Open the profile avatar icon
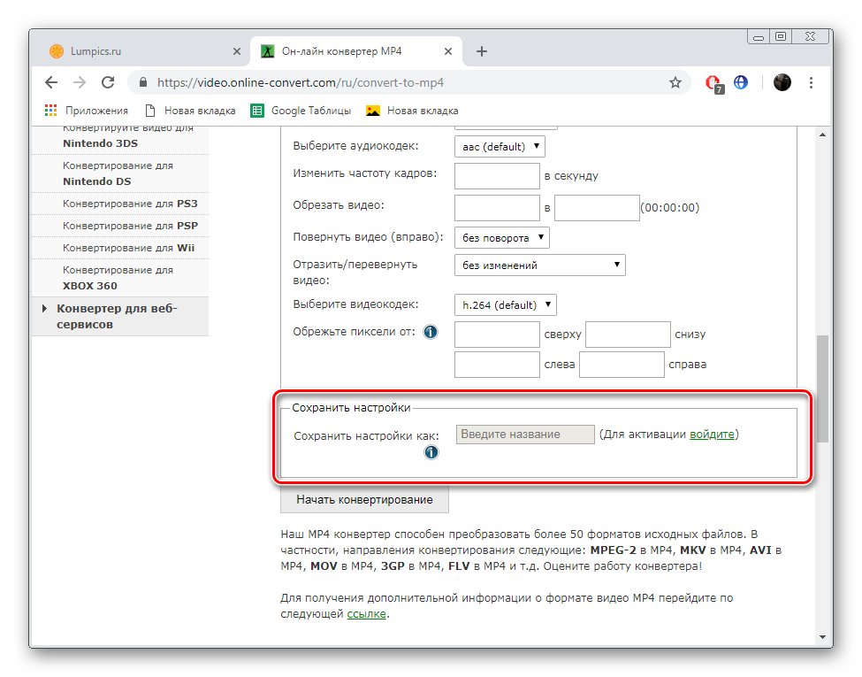 coord(782,82)
